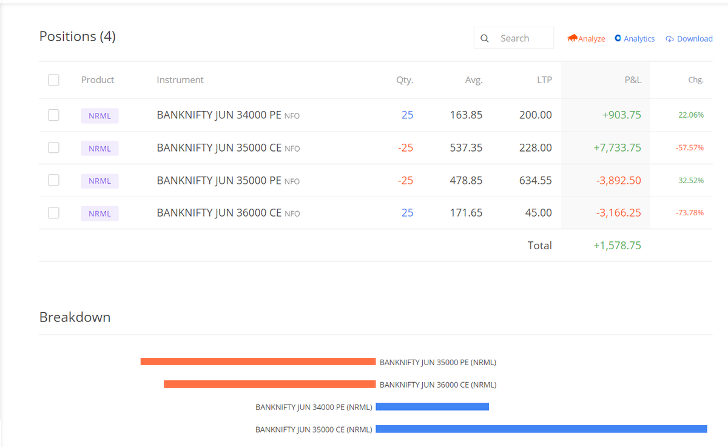Select all positions via header checkbox
This screenshot has width=728, height=447.
click(53, 79)
